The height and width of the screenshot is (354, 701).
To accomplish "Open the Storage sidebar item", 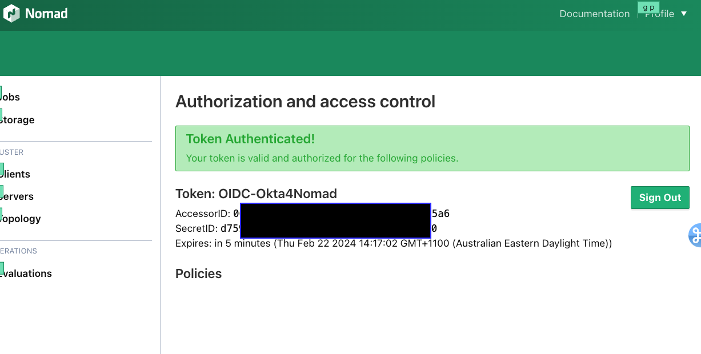I will click(17, 120).
